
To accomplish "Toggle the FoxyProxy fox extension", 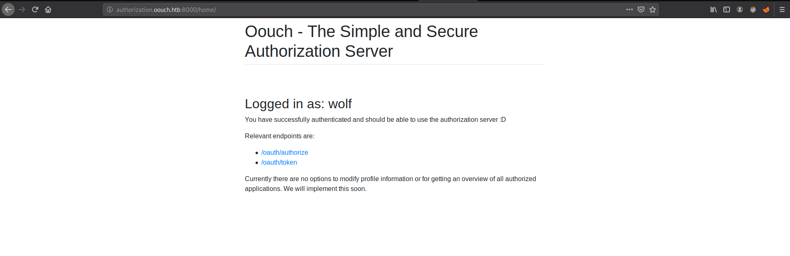I will pyautogui.click(x=766, y=9).
